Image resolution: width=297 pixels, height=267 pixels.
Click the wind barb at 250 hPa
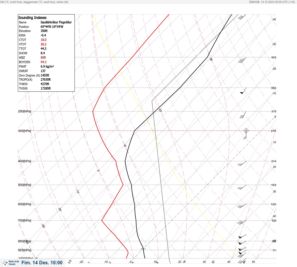pos(243,115)
